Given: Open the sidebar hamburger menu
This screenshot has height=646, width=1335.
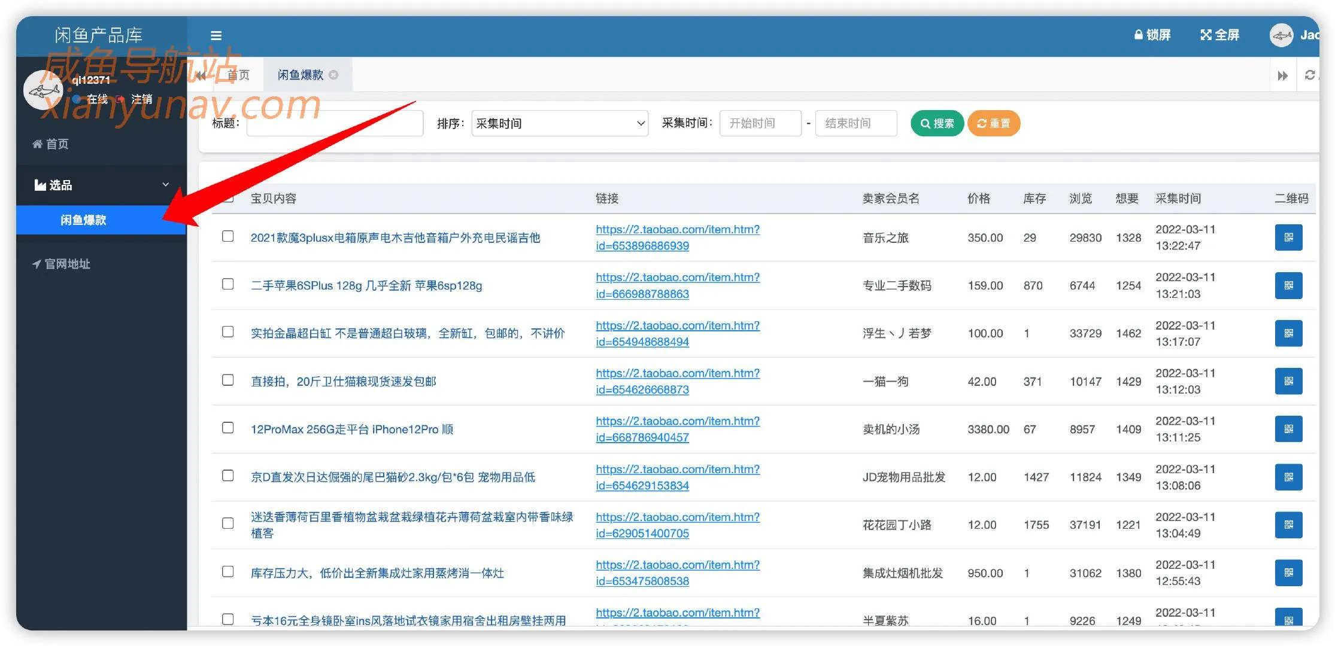Looking at the screenshot, I should pos(216,35).
